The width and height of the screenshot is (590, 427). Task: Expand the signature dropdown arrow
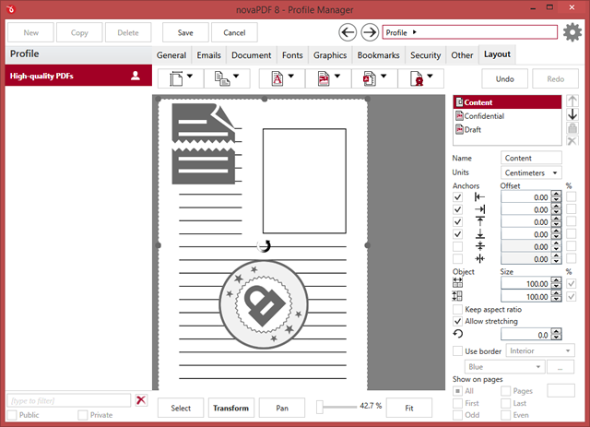pos(430,76)
